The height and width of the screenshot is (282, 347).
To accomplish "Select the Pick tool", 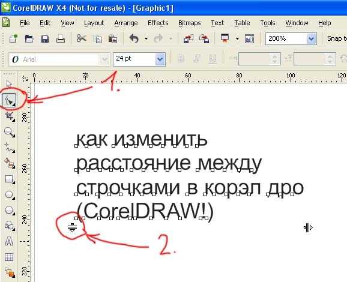I will click(9, 84).
